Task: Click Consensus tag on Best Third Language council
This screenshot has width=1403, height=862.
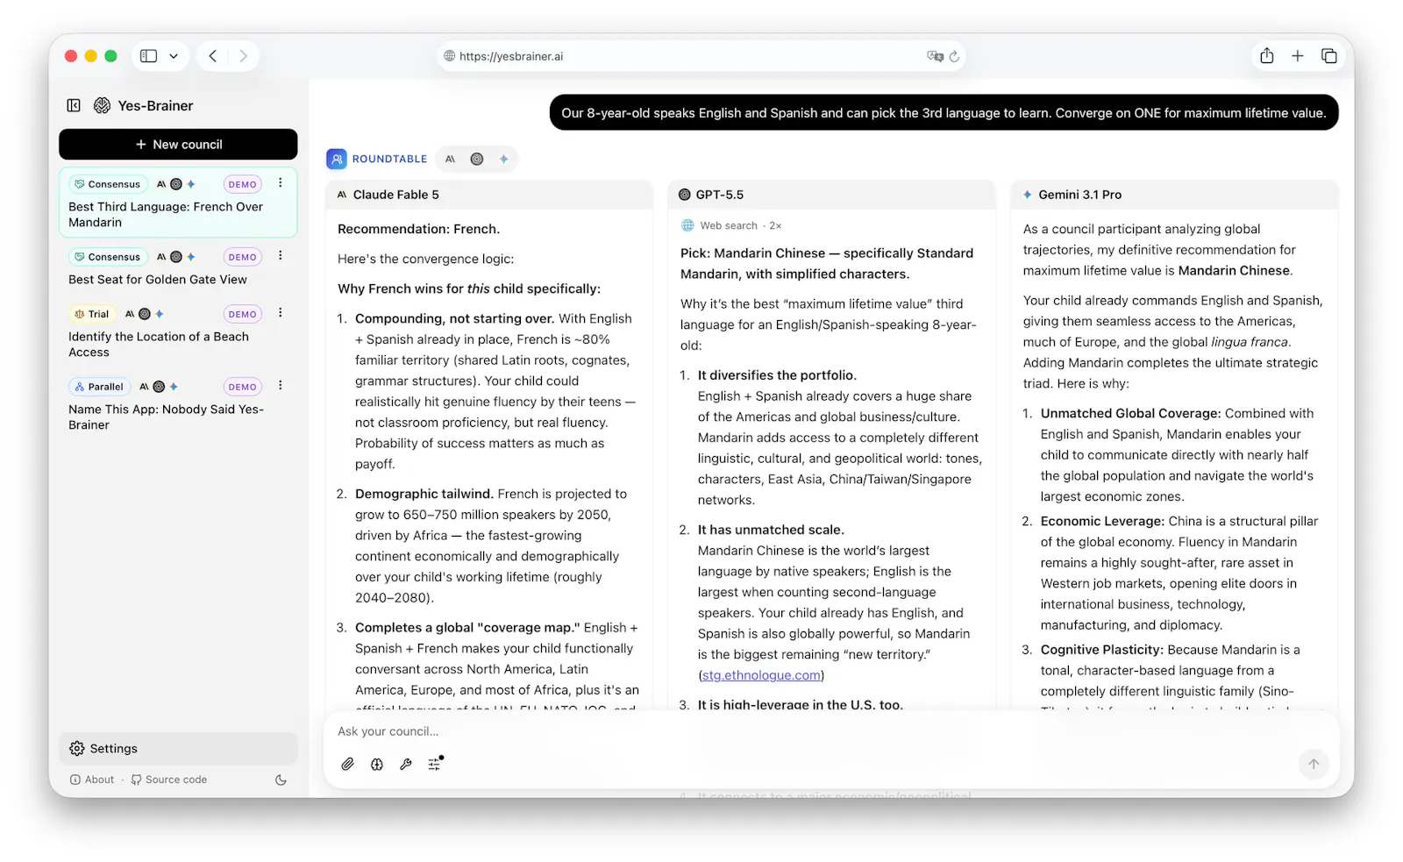Action: [107, 184]
